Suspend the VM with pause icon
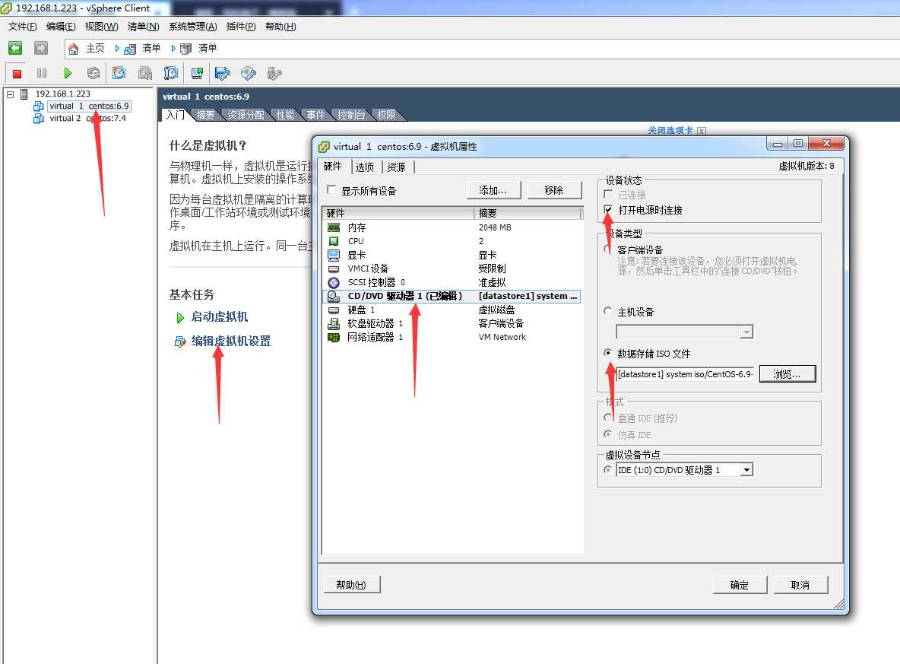This screenshot has width=900, height=664. coord(42,74)
